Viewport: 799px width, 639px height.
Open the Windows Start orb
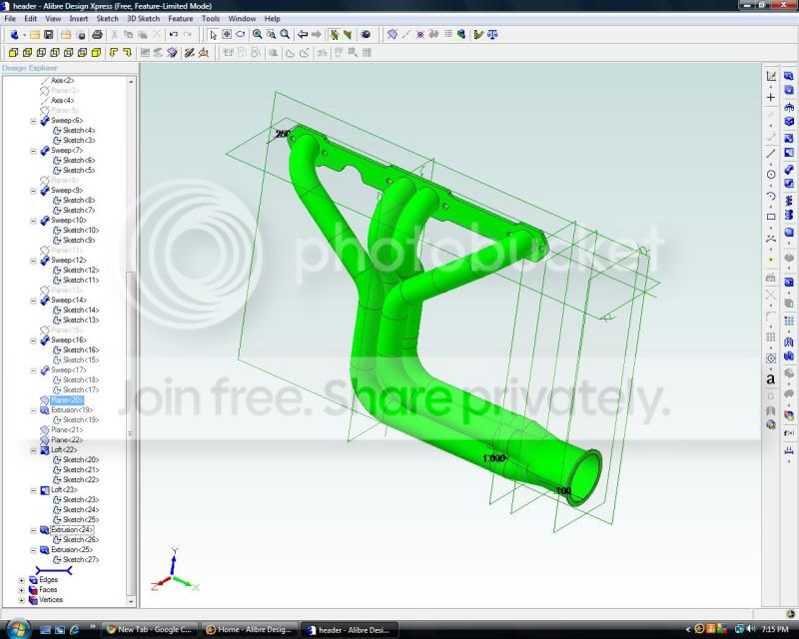pyautogui.click(x=17, y=629)
